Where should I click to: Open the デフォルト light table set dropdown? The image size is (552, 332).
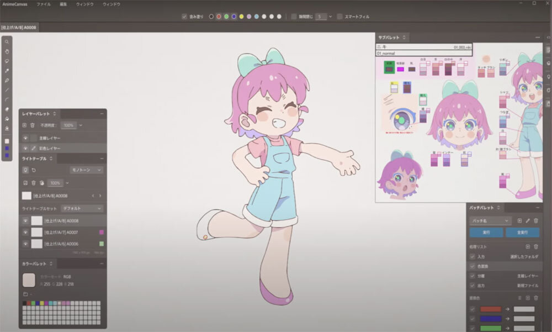[x=82, y=208]
